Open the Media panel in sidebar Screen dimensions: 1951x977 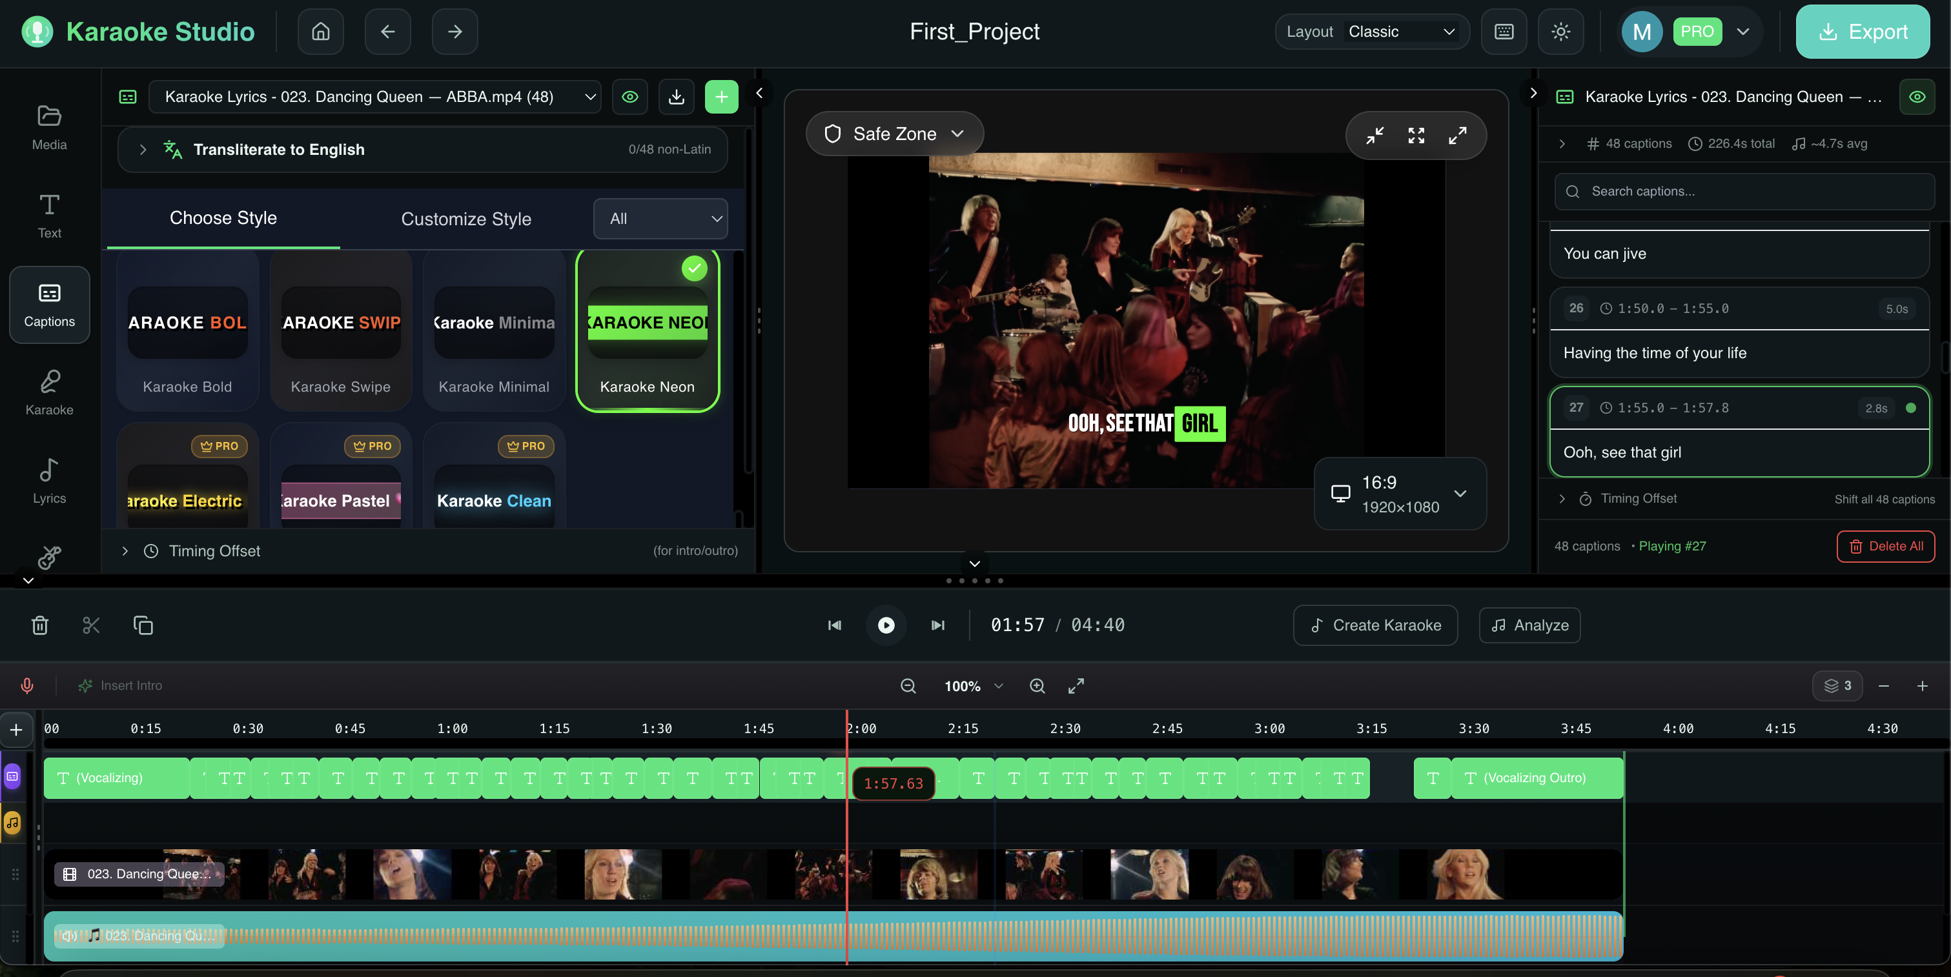point(49,127)
